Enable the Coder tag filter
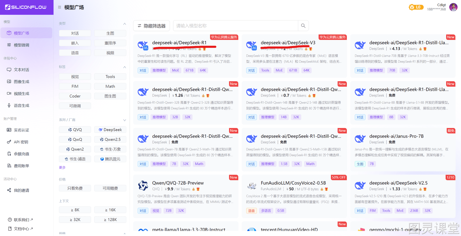The height and width of the screenshot is (236, 461). click(75, 96)
